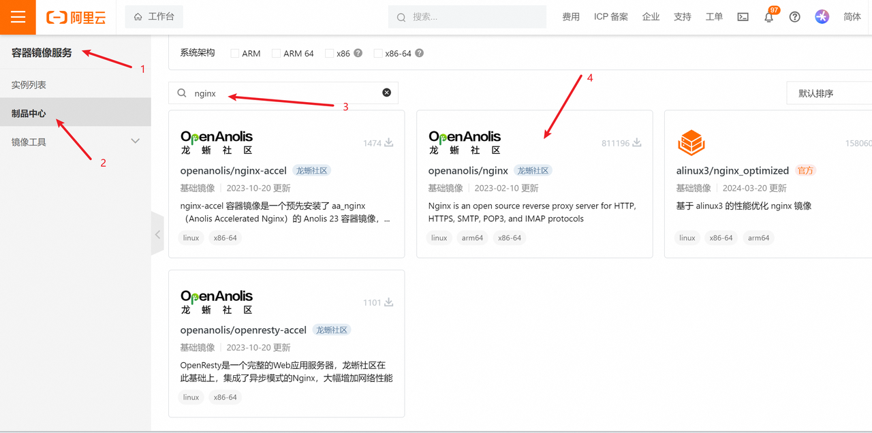This screenshot has height=433, width=872.
Task: Click the search magnifier in the top bar
Action: point(401,17)
